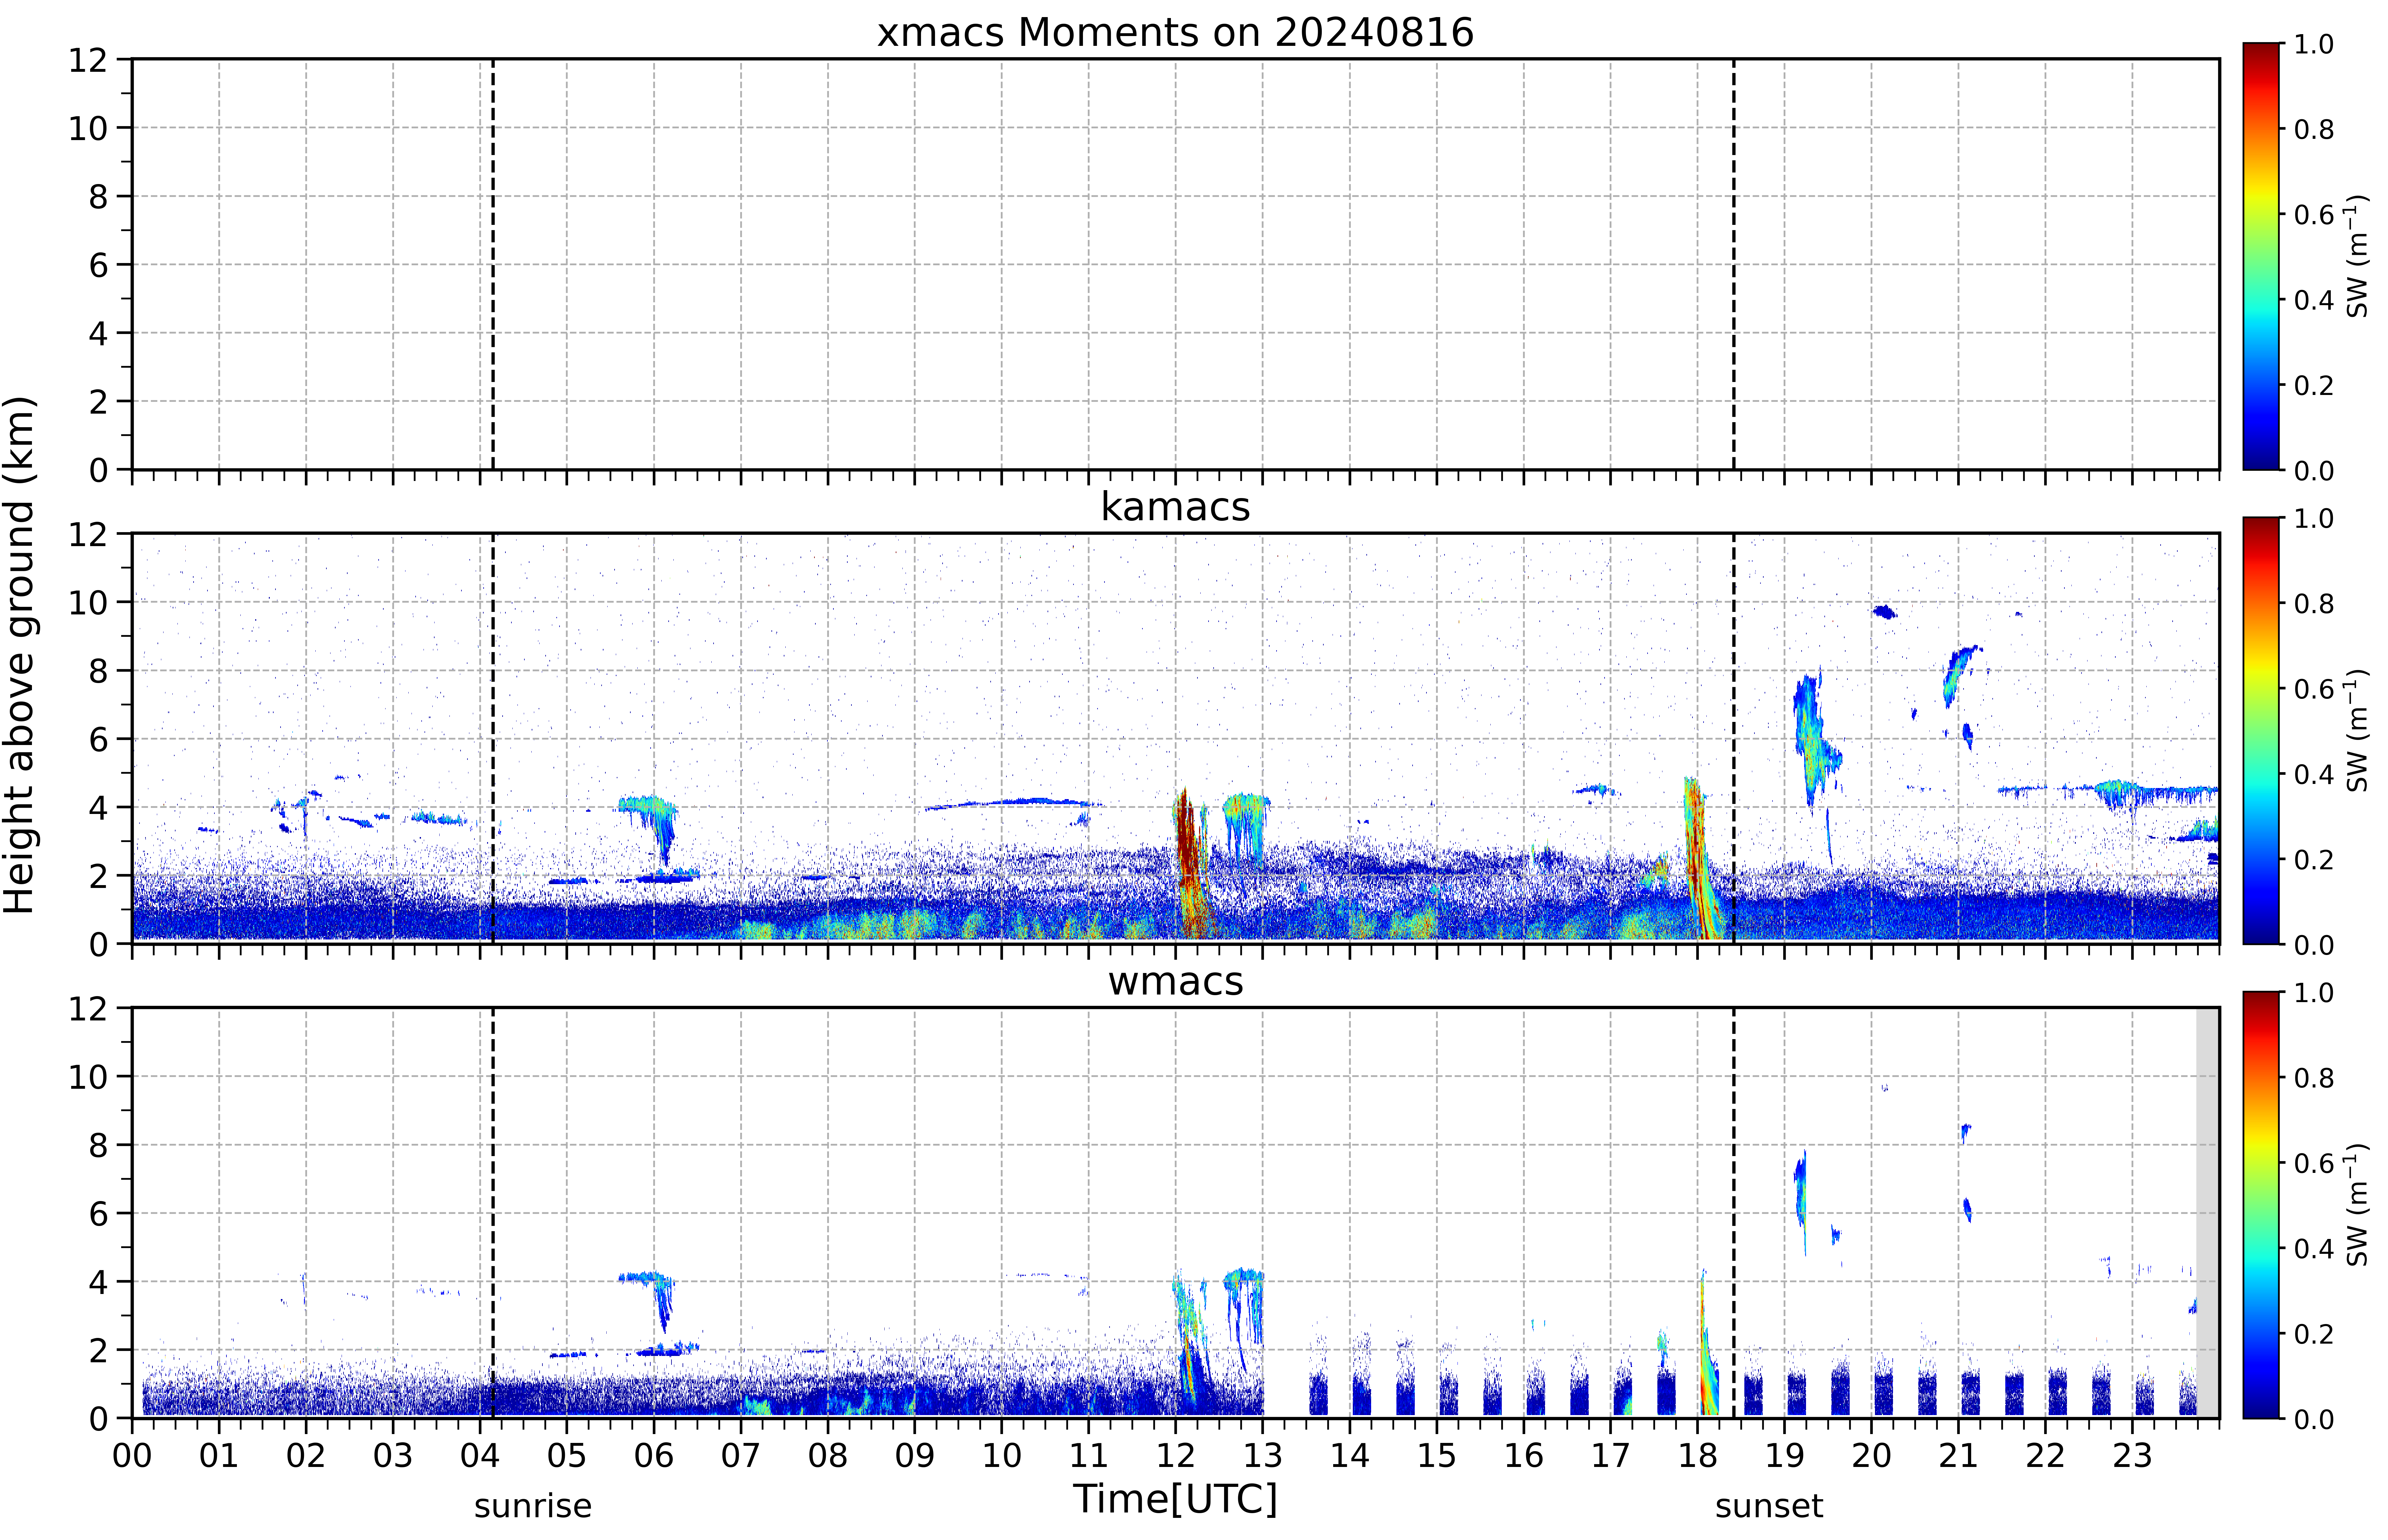The height and width of the screenshot is (1540, 2388).
Task: Click the sunrise dashed line in the xmacs panel
Action: click(493, 264)
